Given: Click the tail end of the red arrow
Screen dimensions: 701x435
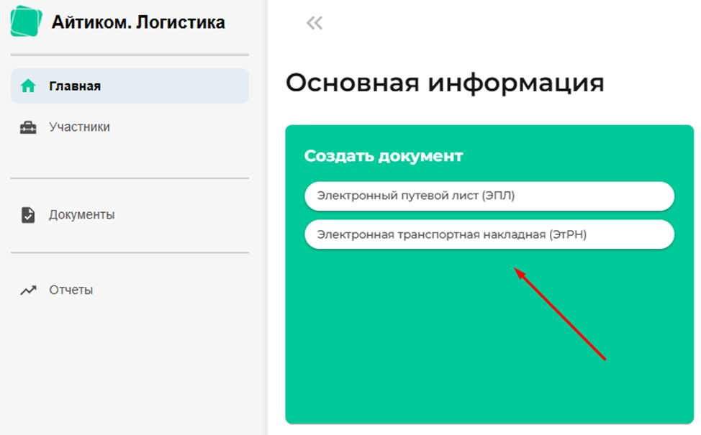Looking at the screenshot, I should click(x=605, y=359).
